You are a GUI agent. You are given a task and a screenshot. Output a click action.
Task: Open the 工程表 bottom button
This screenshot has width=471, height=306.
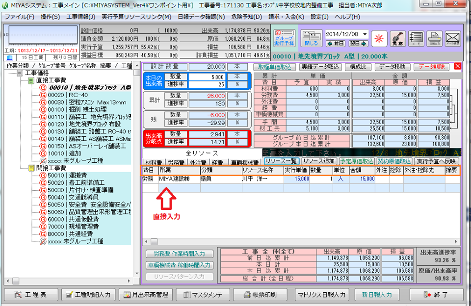[x=31, y=295]
